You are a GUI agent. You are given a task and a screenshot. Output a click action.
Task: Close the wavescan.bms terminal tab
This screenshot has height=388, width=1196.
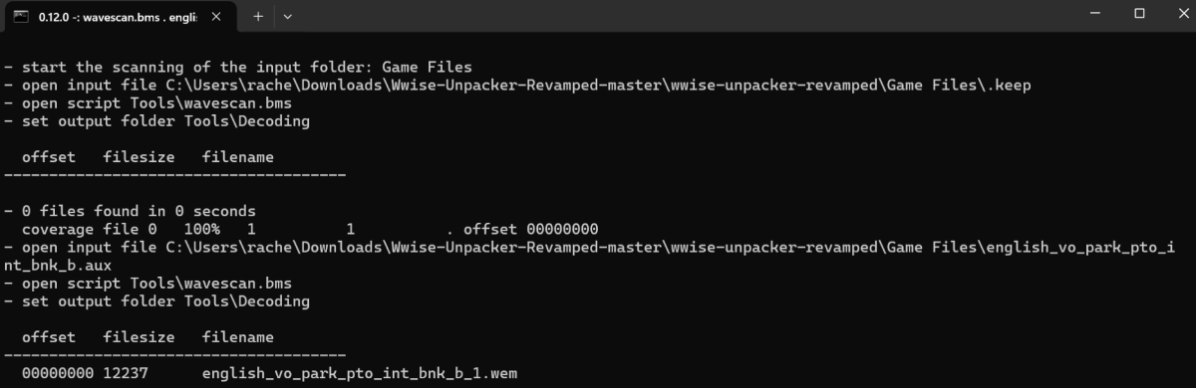click(x=216, y=16)
